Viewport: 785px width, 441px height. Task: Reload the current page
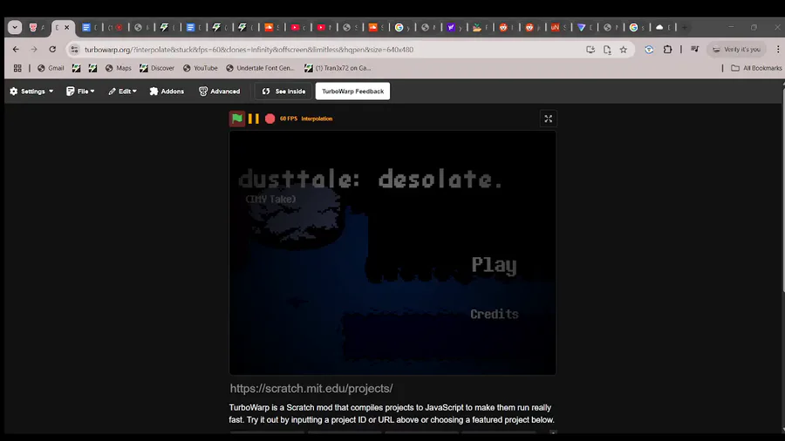pos(52,50)
